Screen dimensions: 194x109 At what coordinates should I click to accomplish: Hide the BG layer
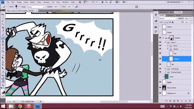click(x=160, y=64)
